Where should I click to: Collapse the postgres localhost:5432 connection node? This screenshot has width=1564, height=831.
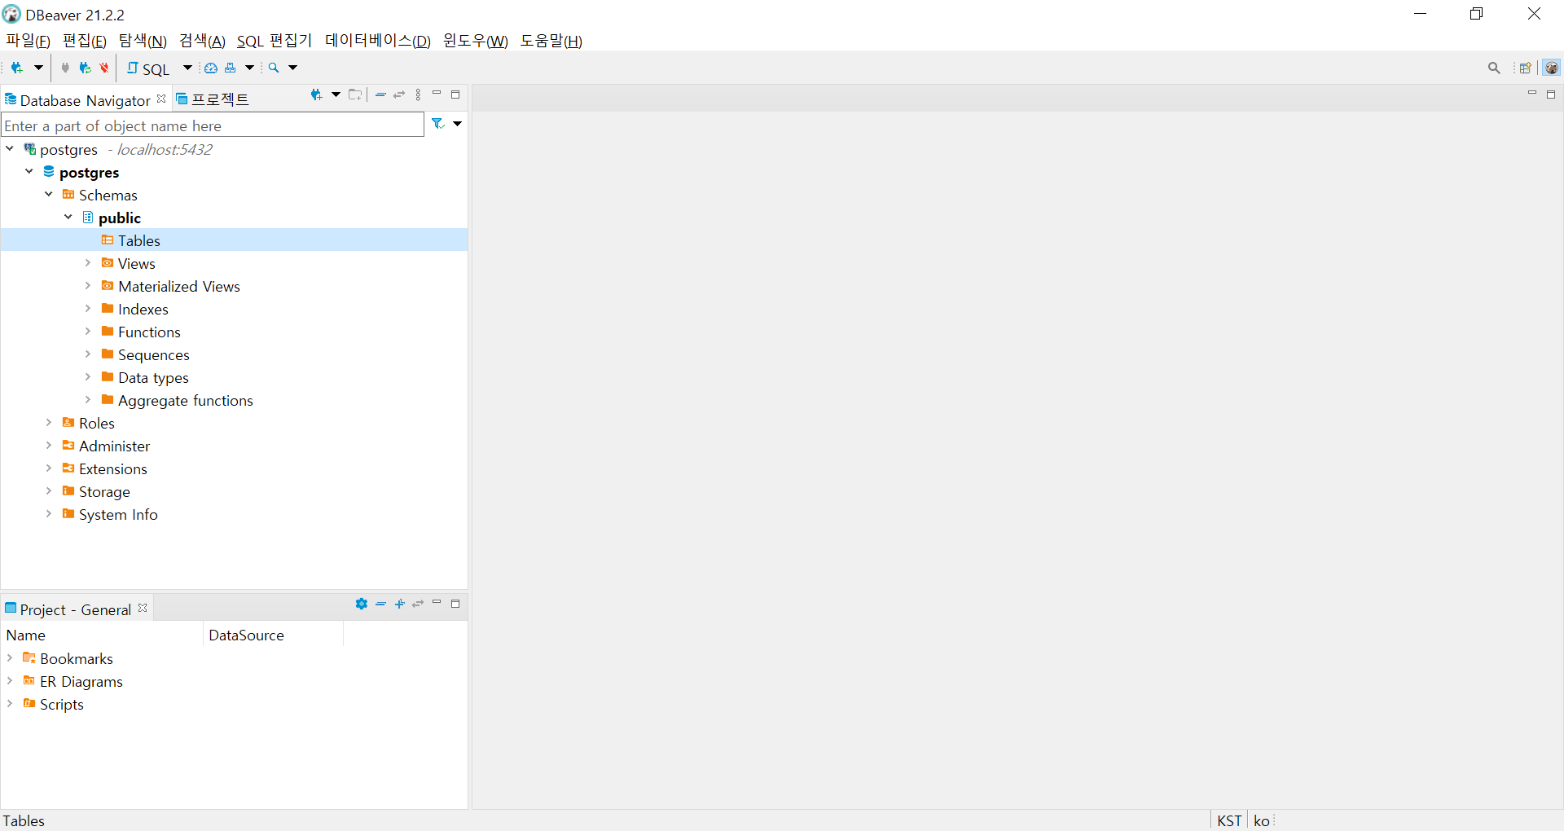coord(10,149)
